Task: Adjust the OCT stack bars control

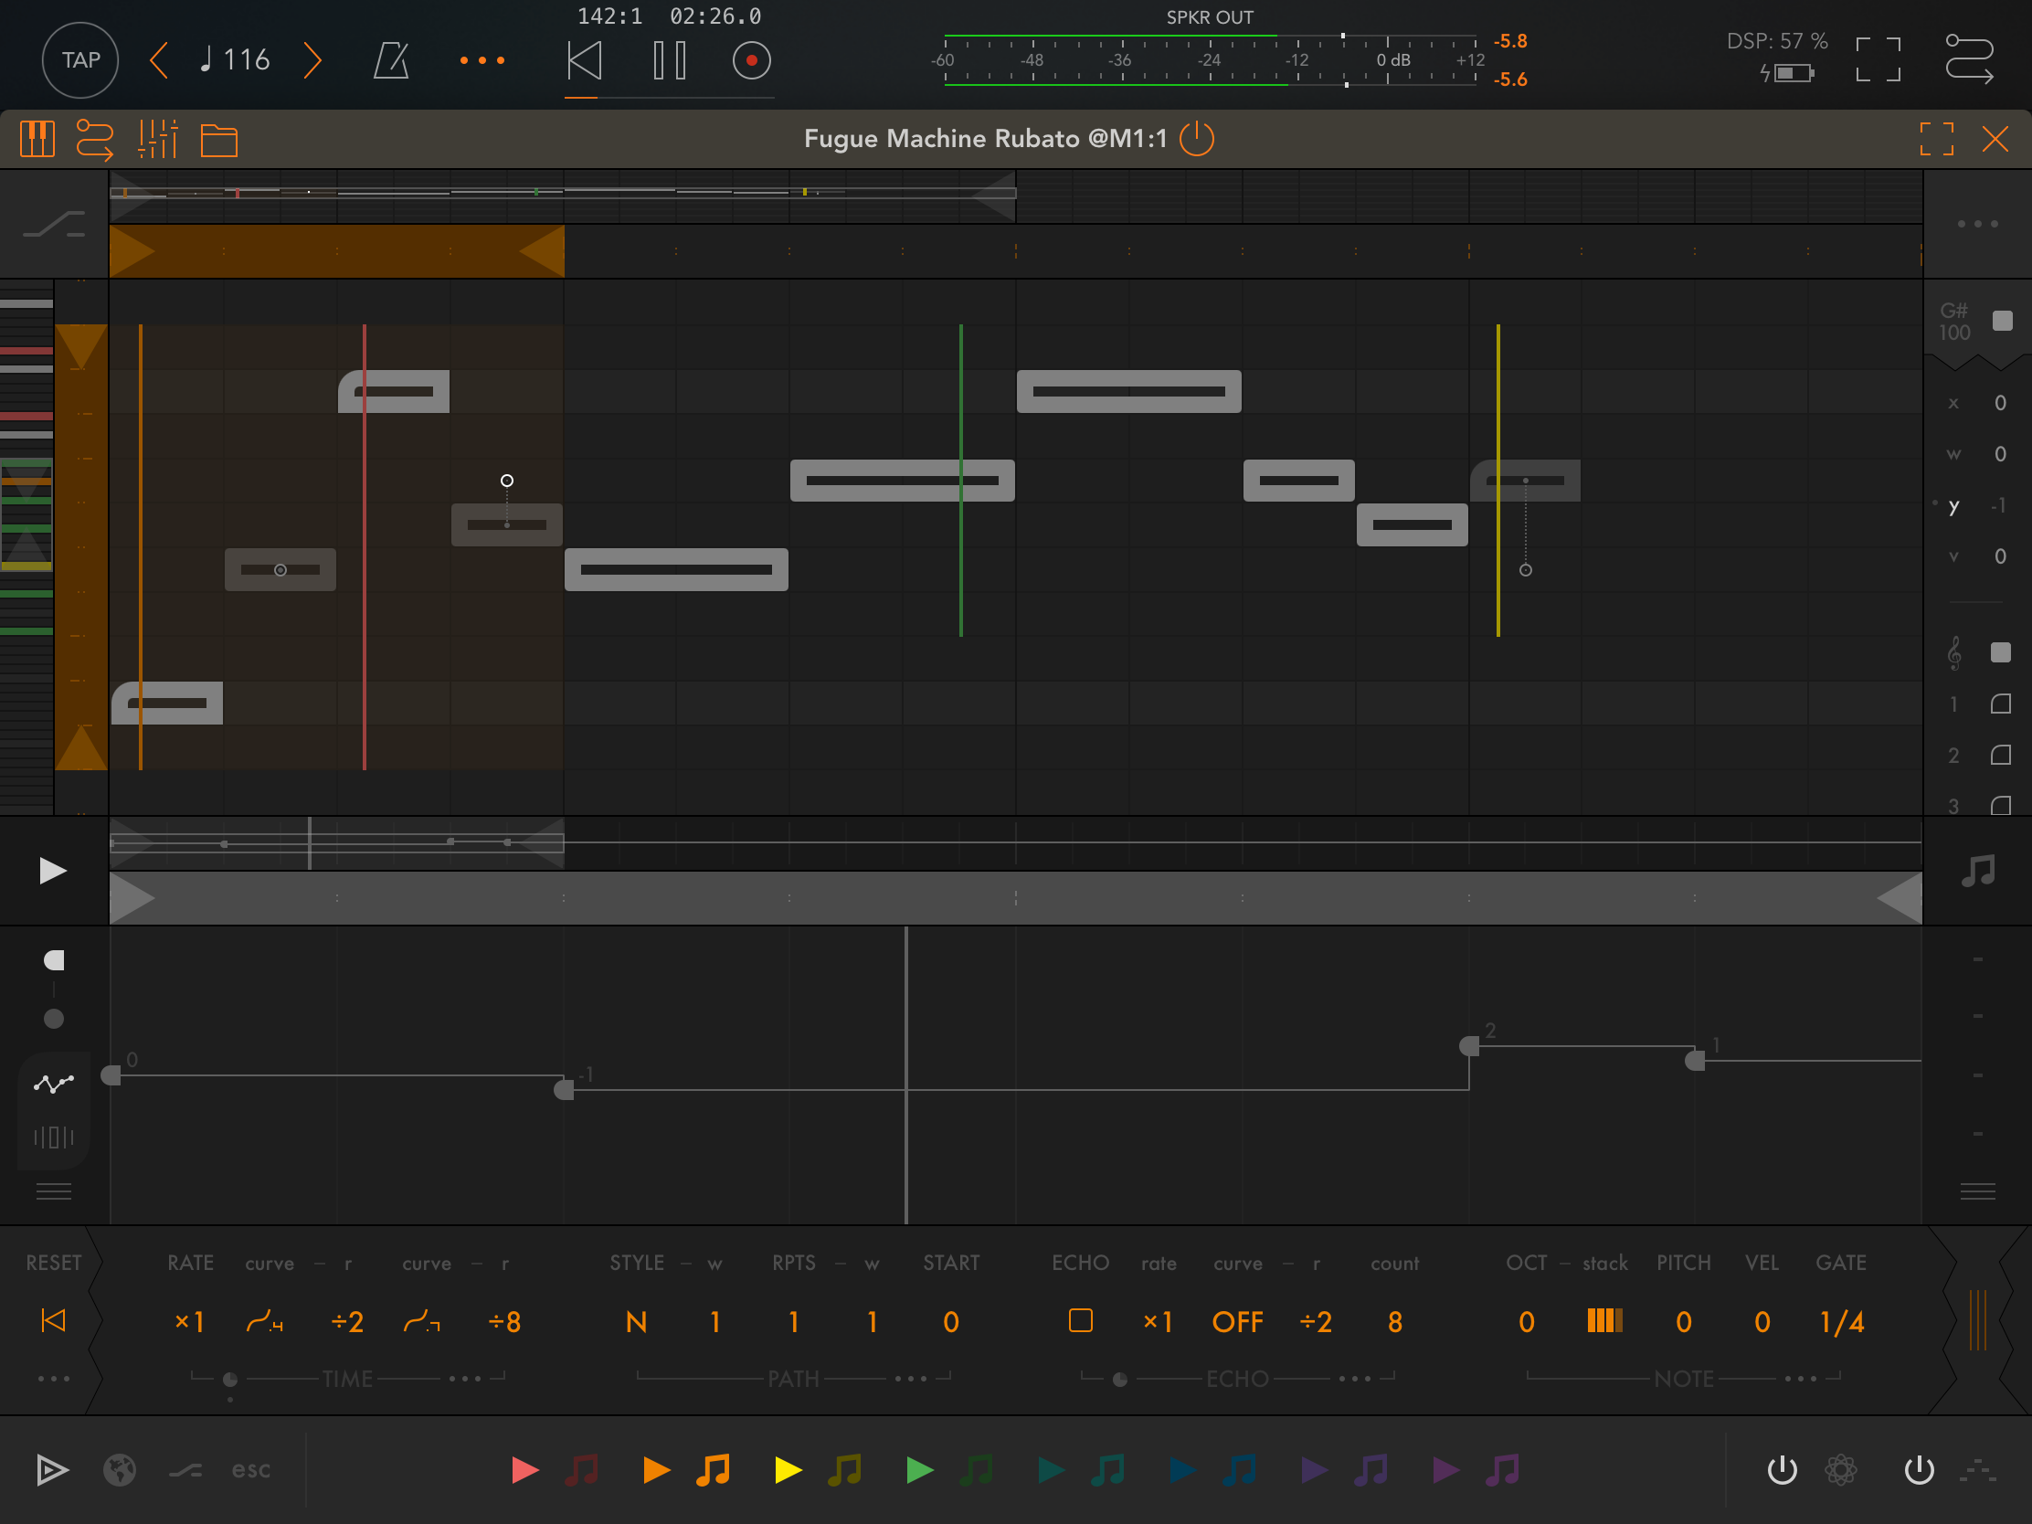Action: (1603, 1321)
